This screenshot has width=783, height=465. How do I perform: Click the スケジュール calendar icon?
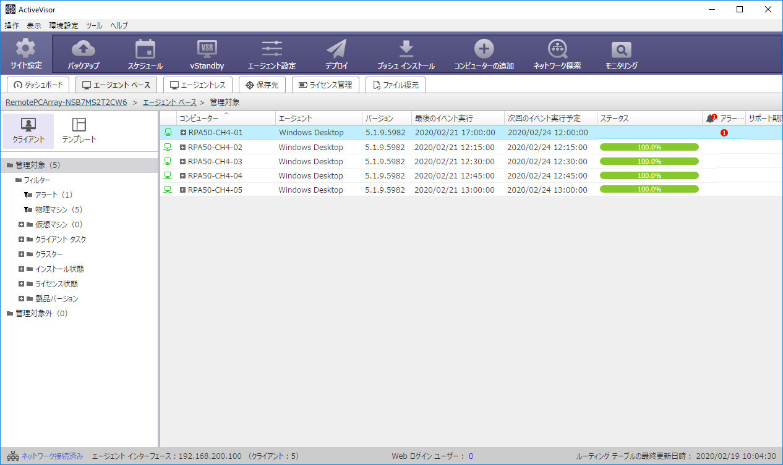[145, 49]
